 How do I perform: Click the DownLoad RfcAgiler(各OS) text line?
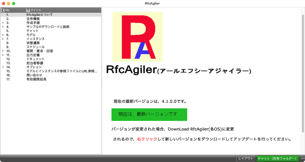click(173, 129)
